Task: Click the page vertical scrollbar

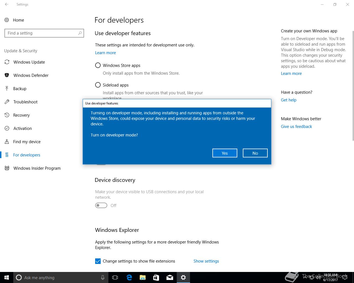Action: coord(353,86)
